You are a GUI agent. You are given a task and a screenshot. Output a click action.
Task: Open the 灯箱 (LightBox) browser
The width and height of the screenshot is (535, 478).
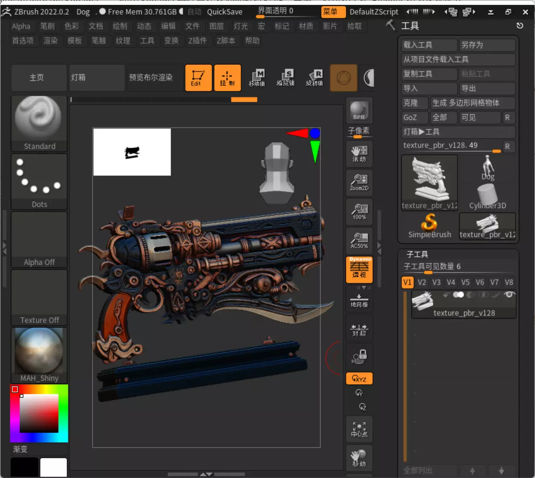point(97,78)
